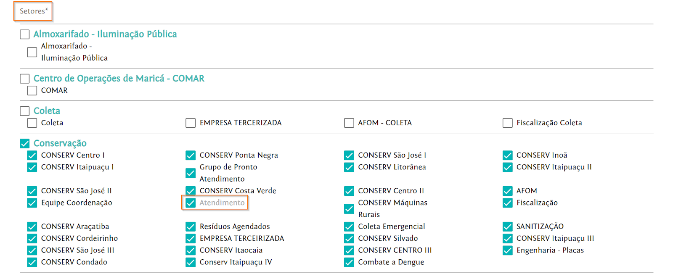
Task: Check the EMPRESA TERCERIZADA option under Coleta
Action: pos(191,123)
